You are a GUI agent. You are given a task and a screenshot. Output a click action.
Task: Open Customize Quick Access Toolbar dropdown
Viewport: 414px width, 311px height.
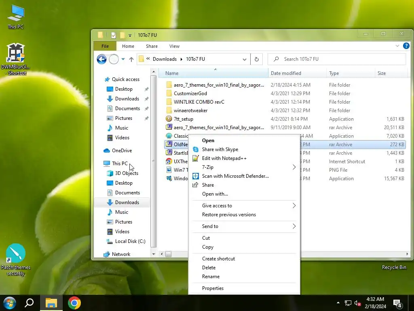(130, 35)
